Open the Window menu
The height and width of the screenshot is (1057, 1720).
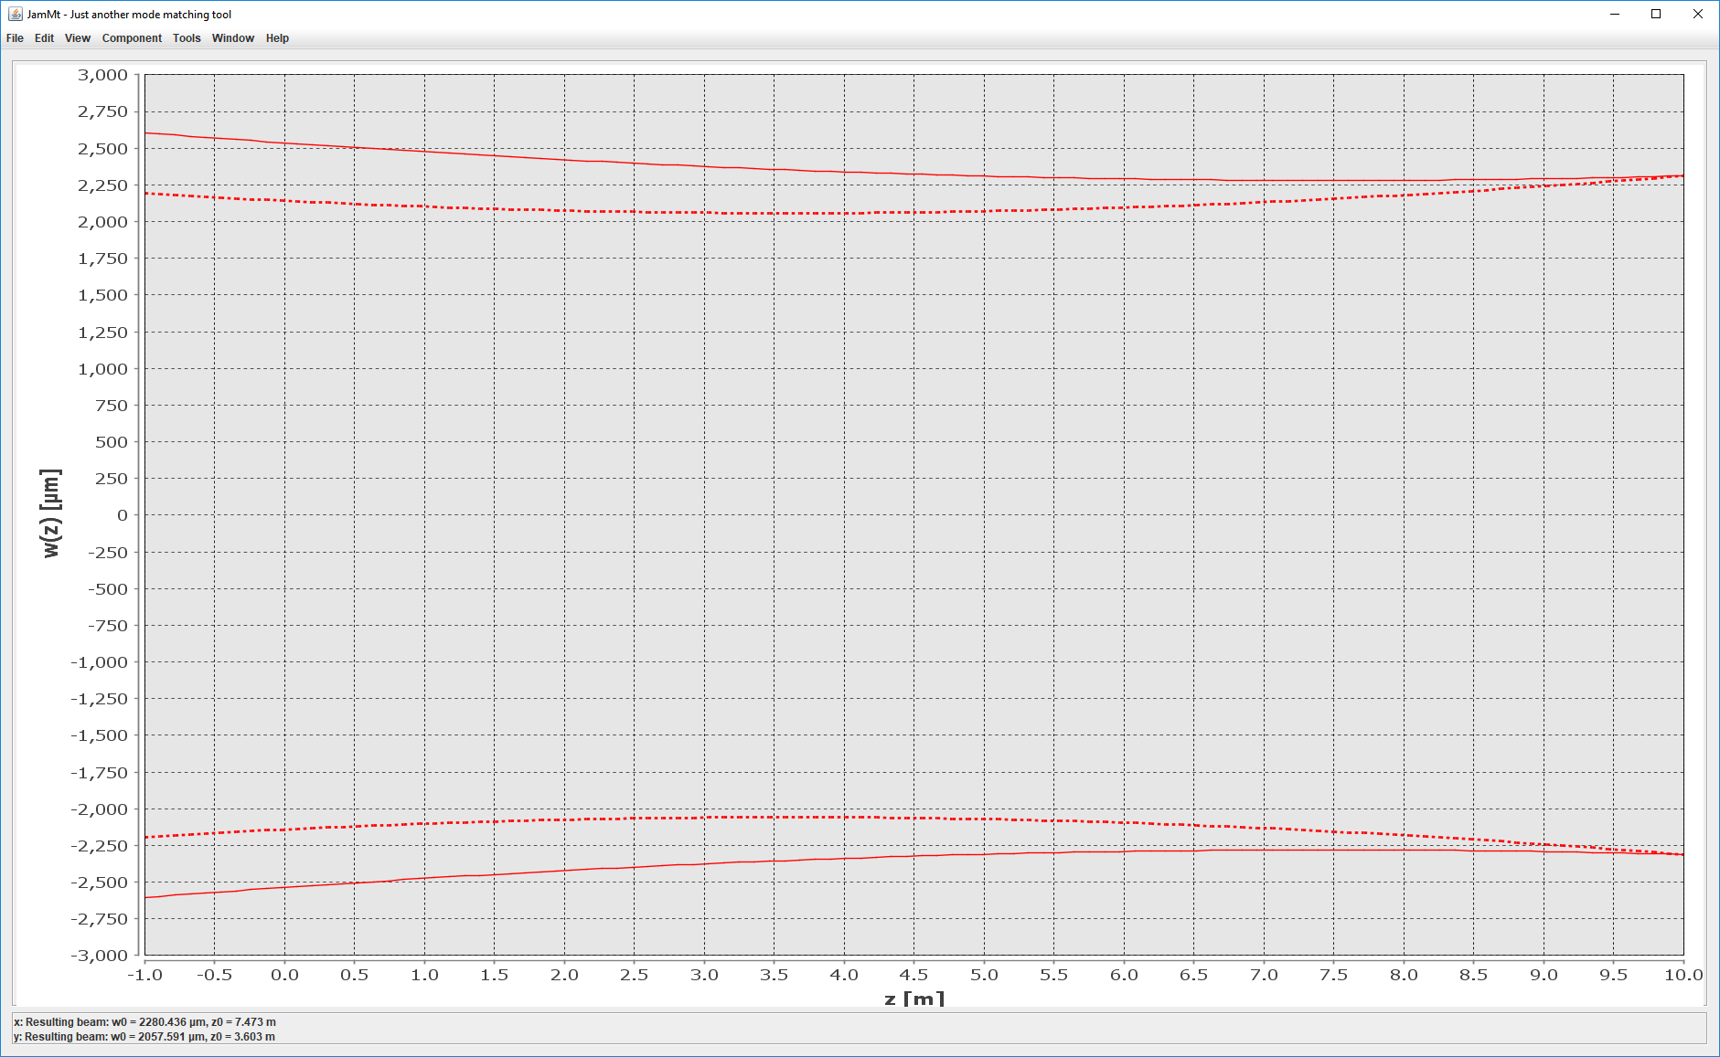point(233,38)
